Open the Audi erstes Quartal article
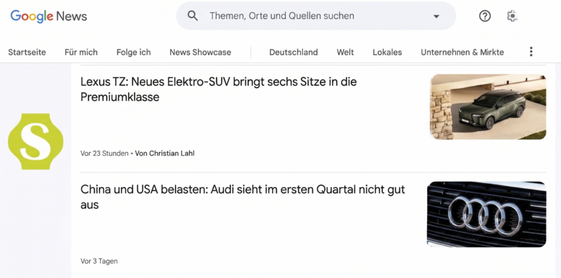561x278 pixels. pos(243,197)
